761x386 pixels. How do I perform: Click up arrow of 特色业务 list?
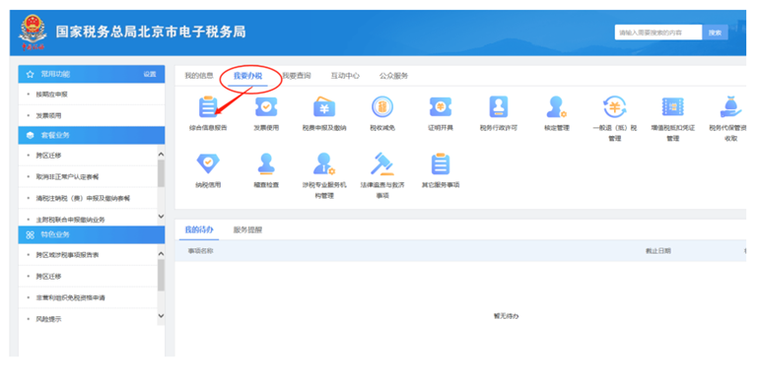(161, 254)
